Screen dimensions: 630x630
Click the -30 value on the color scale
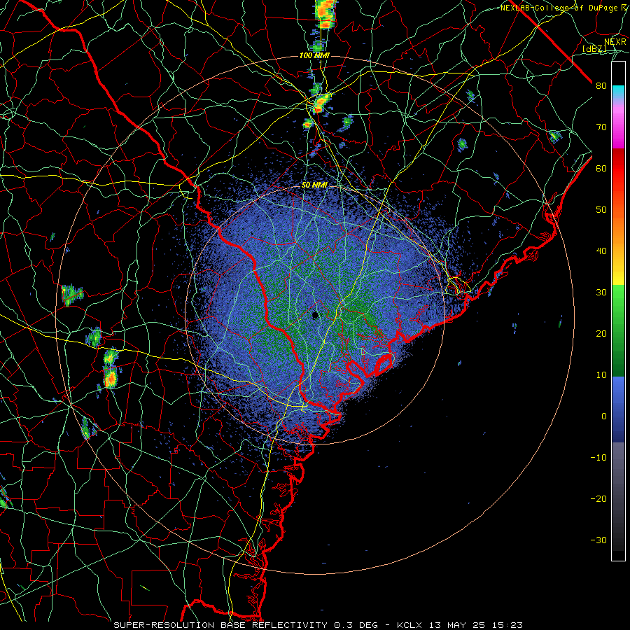tap(598, 540)
